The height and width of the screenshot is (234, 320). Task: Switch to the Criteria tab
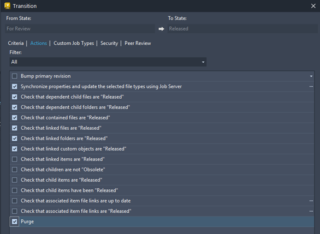tap(16, 43)
